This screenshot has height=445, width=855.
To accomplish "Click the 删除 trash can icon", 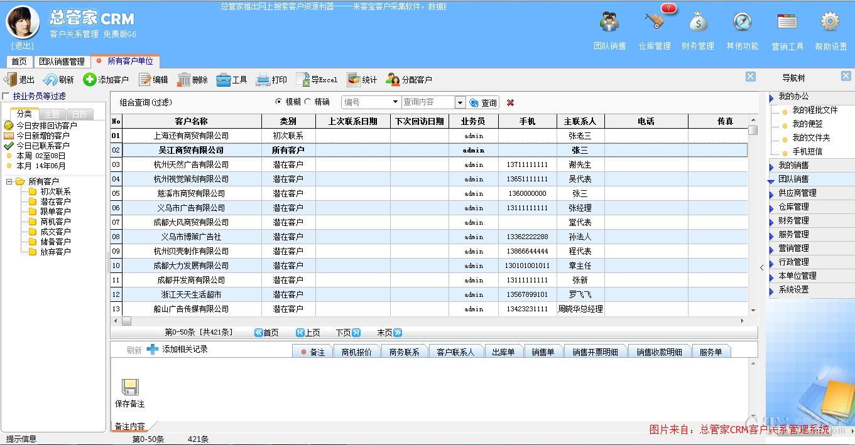I will 184,80.
